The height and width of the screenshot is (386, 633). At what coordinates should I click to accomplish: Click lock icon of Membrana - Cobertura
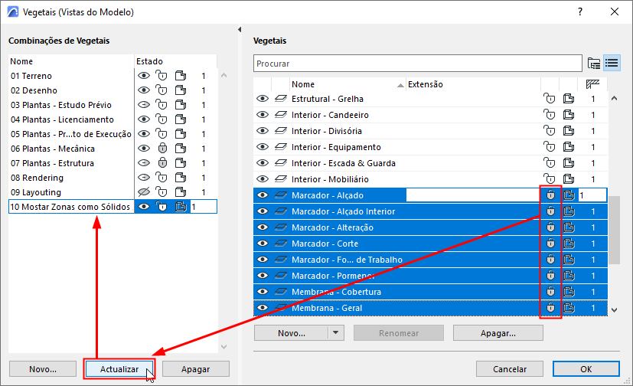pos(550,292)
